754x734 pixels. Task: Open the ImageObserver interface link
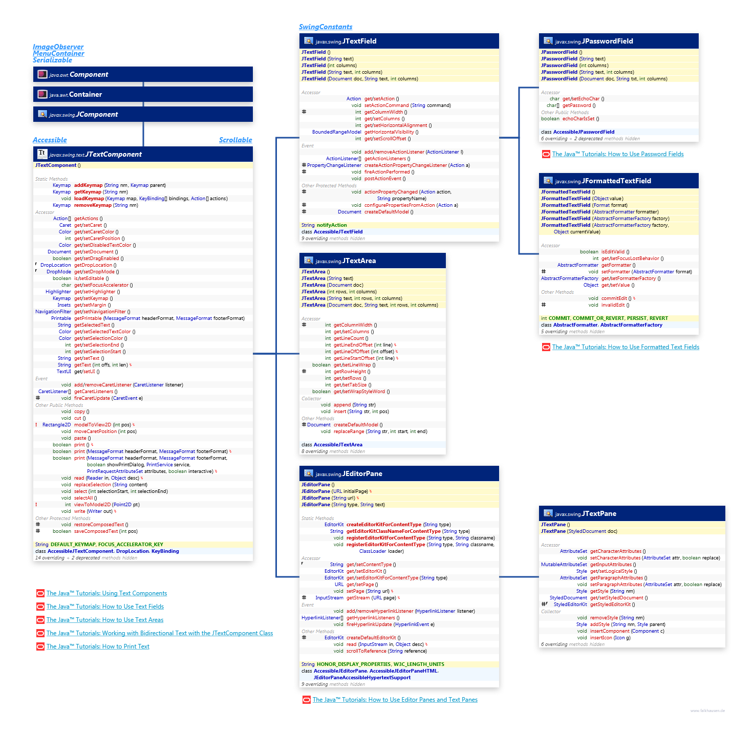point(58,47)
